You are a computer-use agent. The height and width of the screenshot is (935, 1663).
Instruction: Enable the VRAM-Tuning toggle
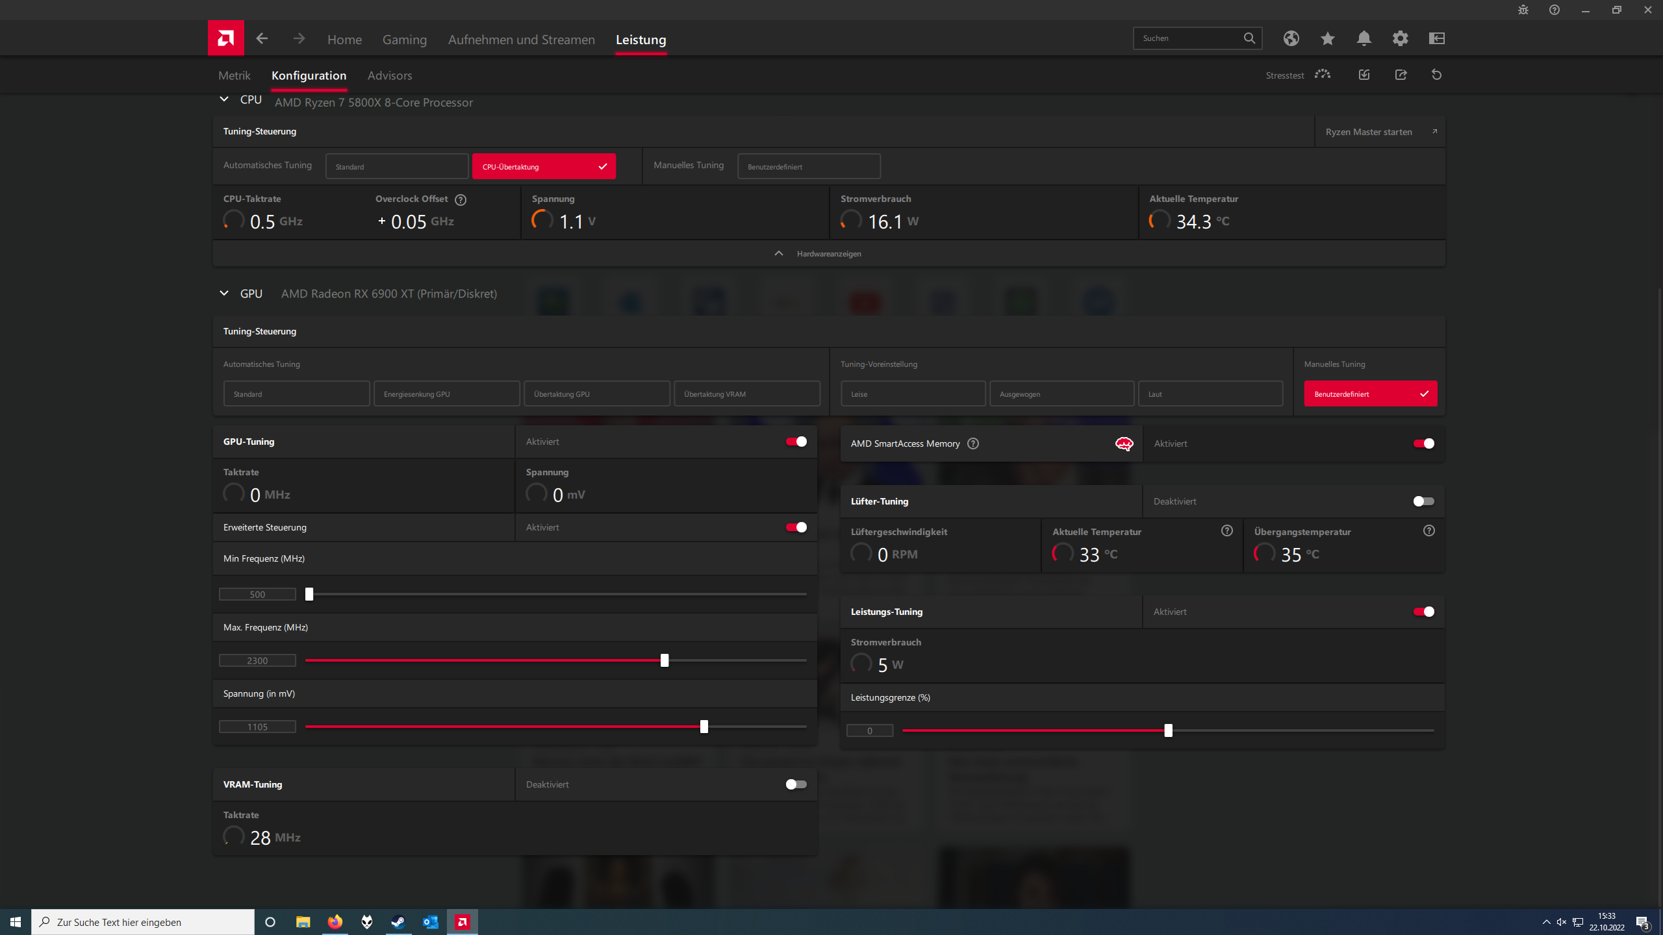pos(796,784)
